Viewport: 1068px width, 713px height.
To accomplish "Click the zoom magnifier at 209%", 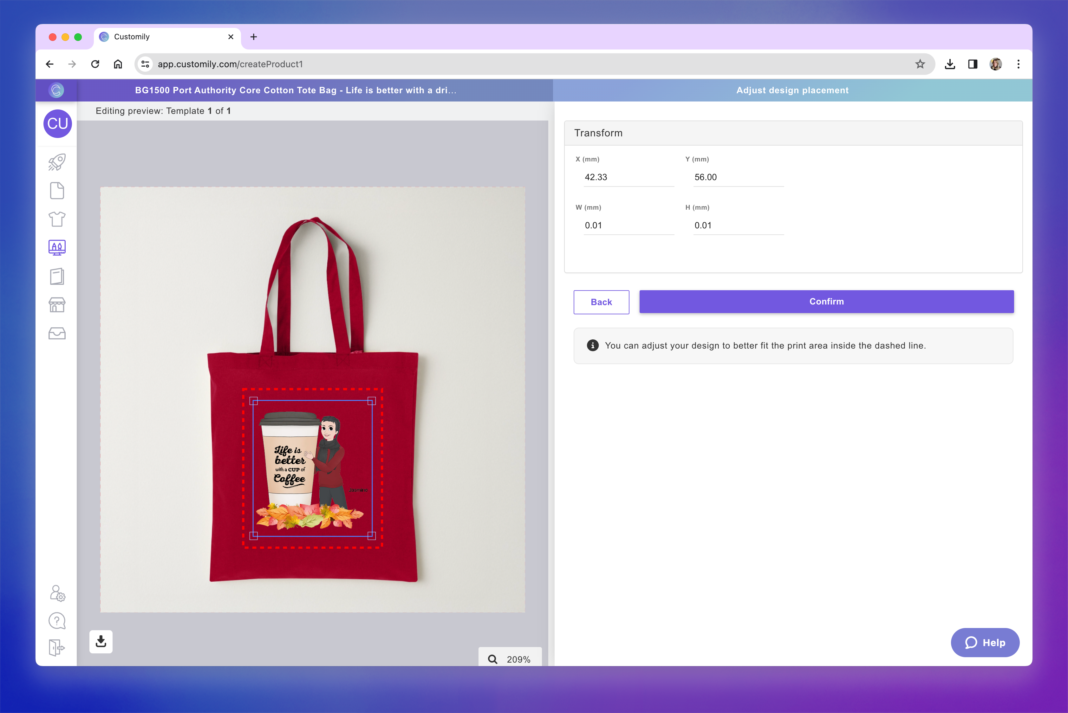I will pyautogui.click(x=492, y=659).
